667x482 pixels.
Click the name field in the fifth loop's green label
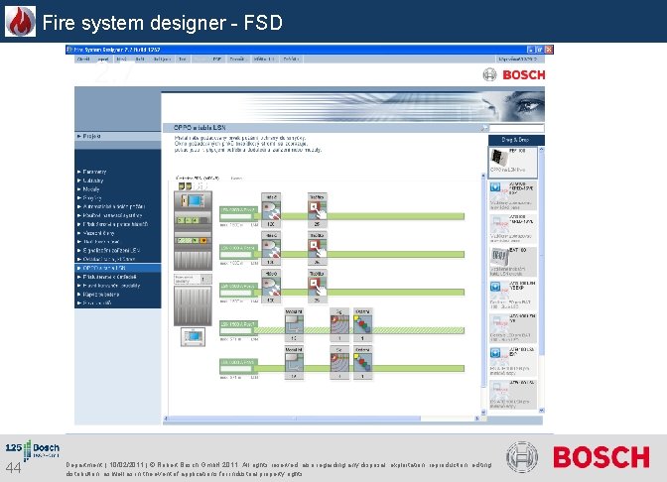(x=235, y=369)
